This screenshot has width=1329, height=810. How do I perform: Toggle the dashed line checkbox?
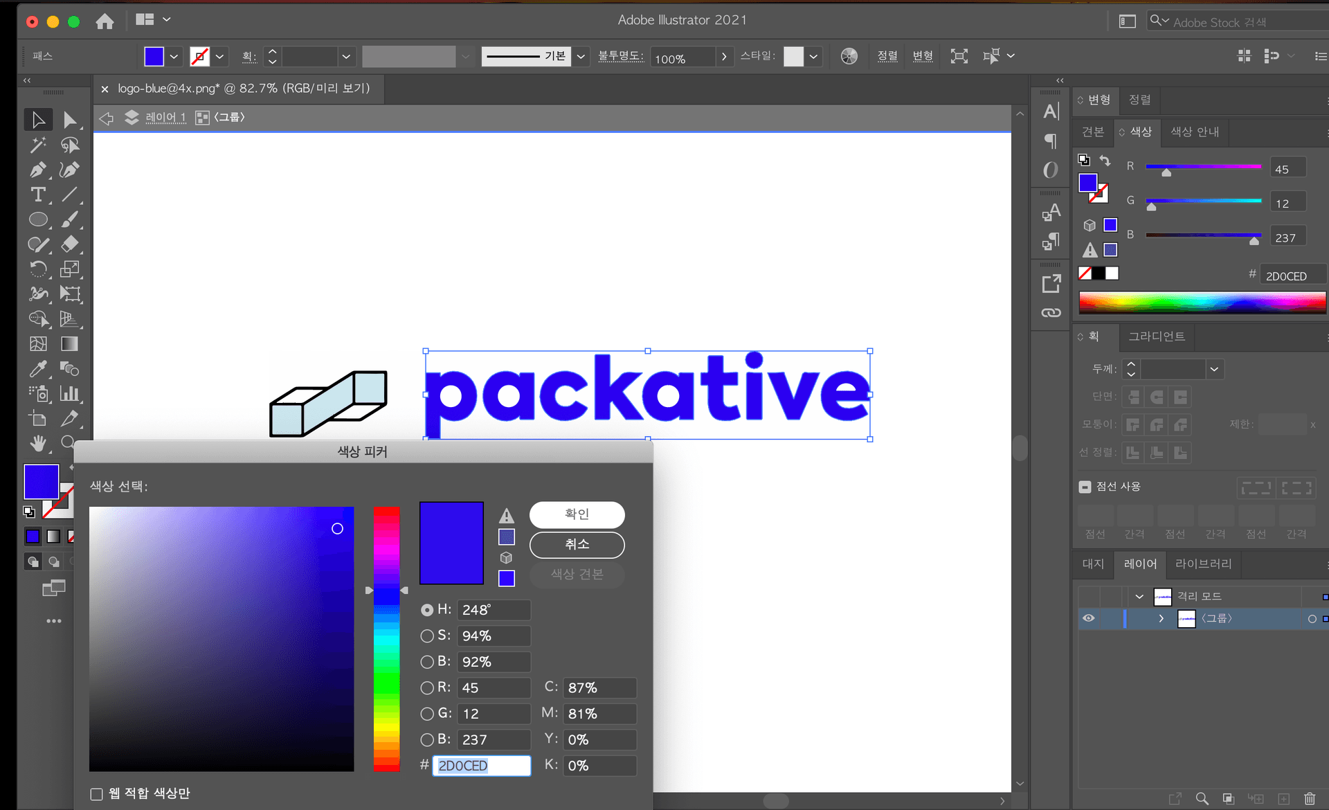(x=1085, y=487)
